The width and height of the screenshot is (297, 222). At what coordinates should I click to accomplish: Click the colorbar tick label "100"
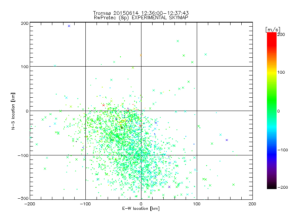click(281, 72)
